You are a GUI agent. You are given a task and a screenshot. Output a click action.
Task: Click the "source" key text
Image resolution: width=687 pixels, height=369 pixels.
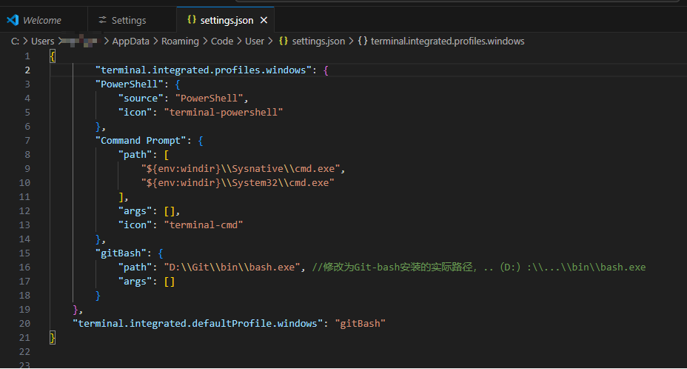[141, 99]
